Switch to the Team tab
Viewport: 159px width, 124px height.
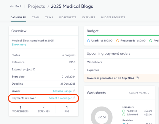click(x=36, y=17)
